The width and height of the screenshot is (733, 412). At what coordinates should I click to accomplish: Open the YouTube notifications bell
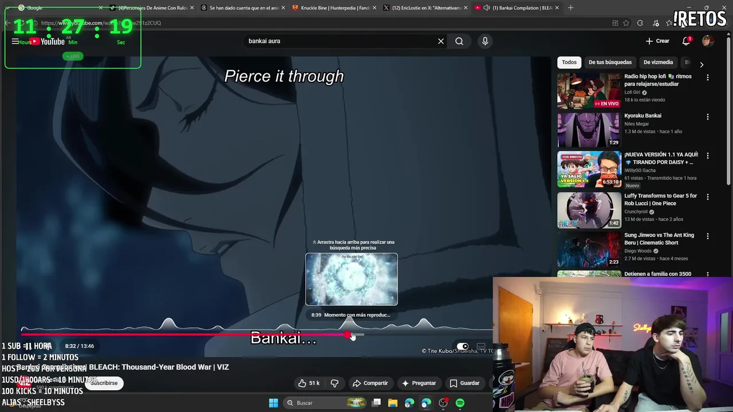pyautogui.click(x=686, y=41)
